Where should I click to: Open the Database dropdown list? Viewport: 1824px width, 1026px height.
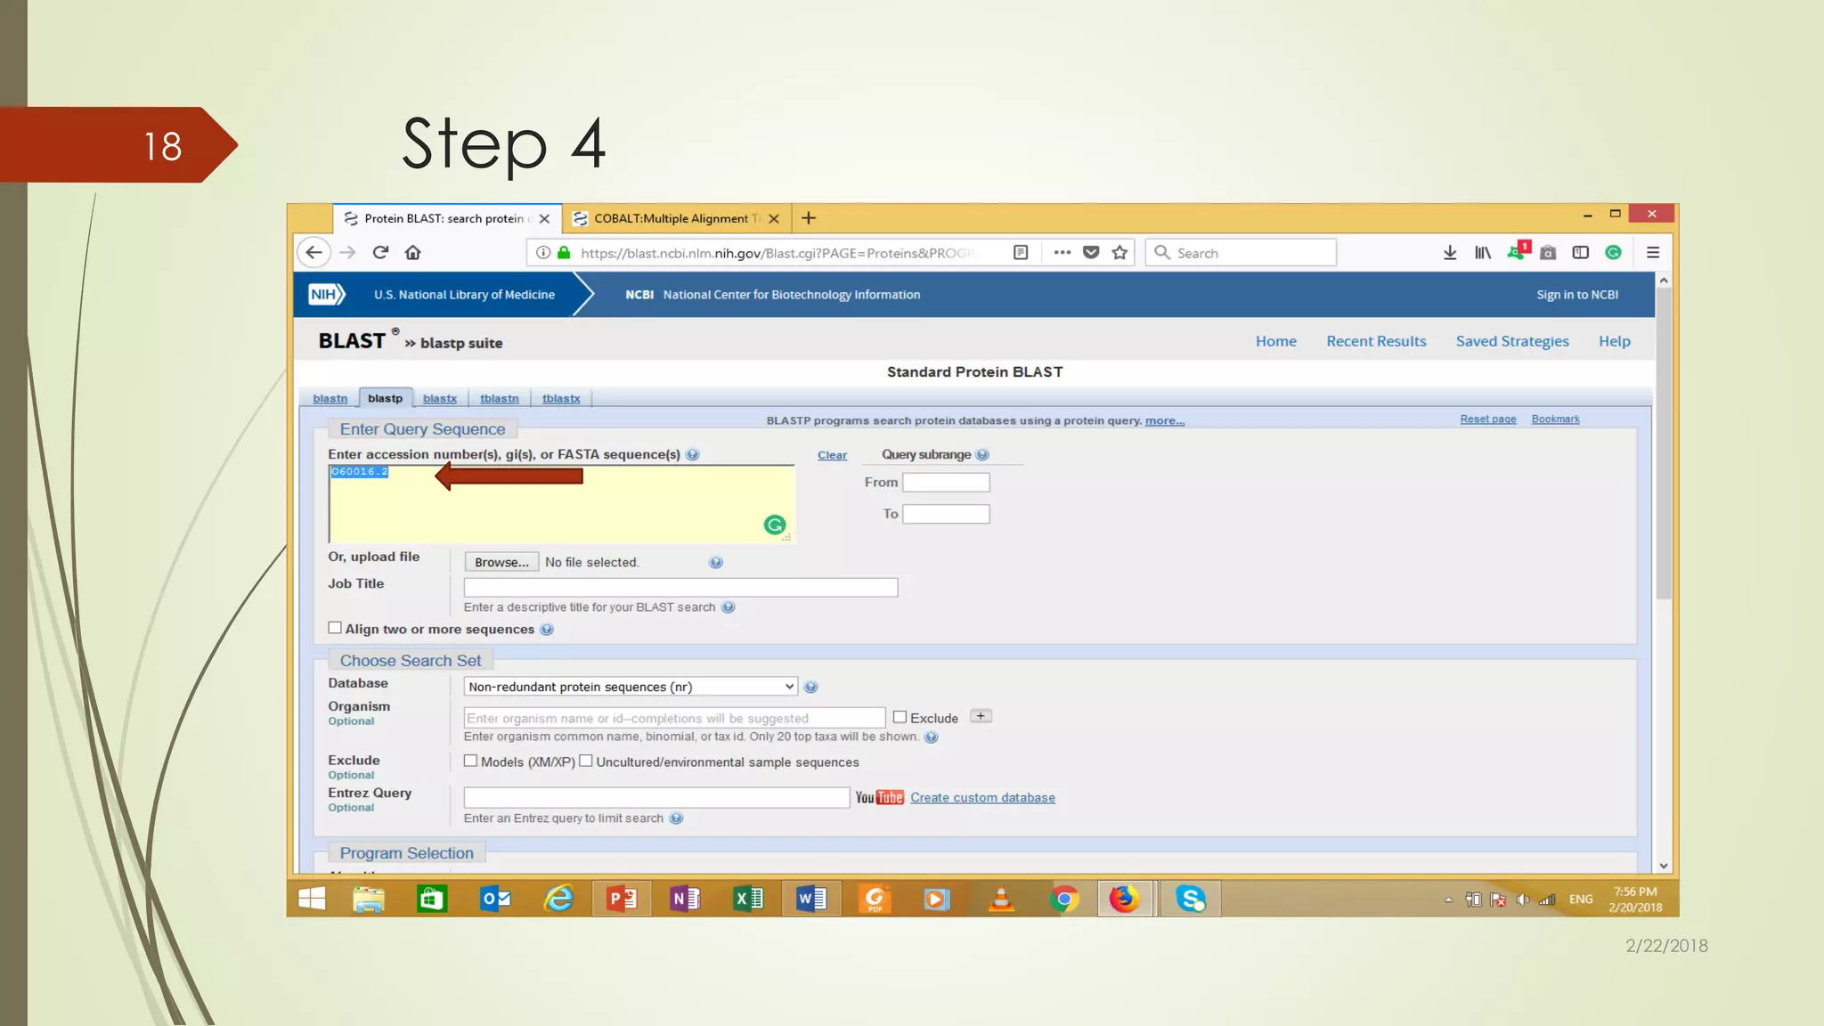point(631,687)
